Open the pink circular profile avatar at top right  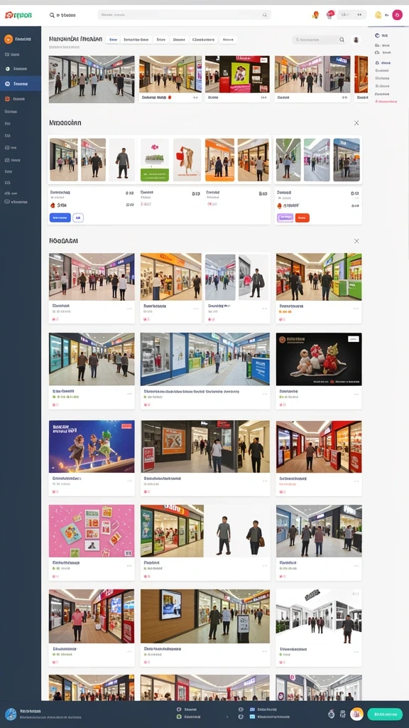click(x=398, y=15)
